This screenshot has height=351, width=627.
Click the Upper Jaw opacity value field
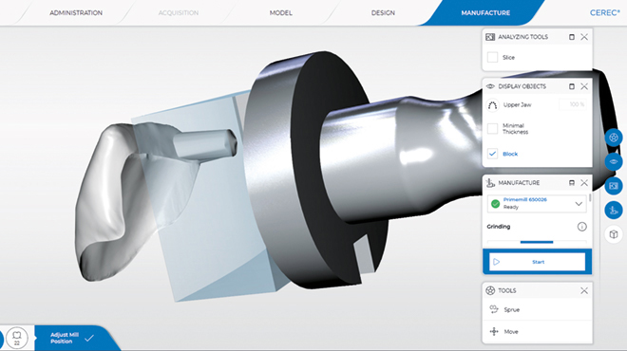point(573,104)
